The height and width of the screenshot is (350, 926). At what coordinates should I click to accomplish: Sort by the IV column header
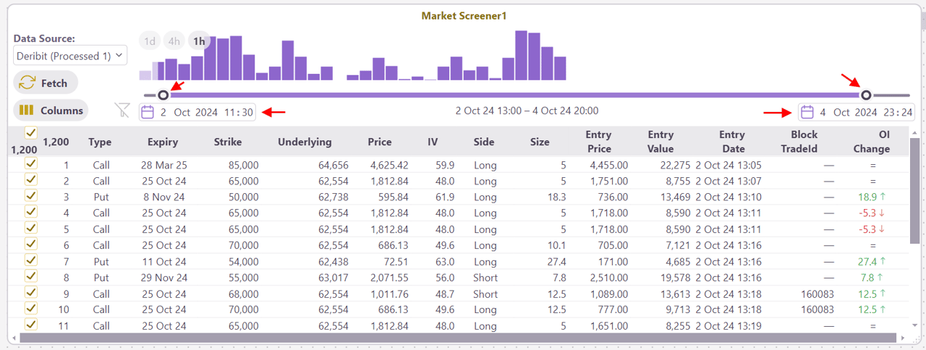click(433, 142)
